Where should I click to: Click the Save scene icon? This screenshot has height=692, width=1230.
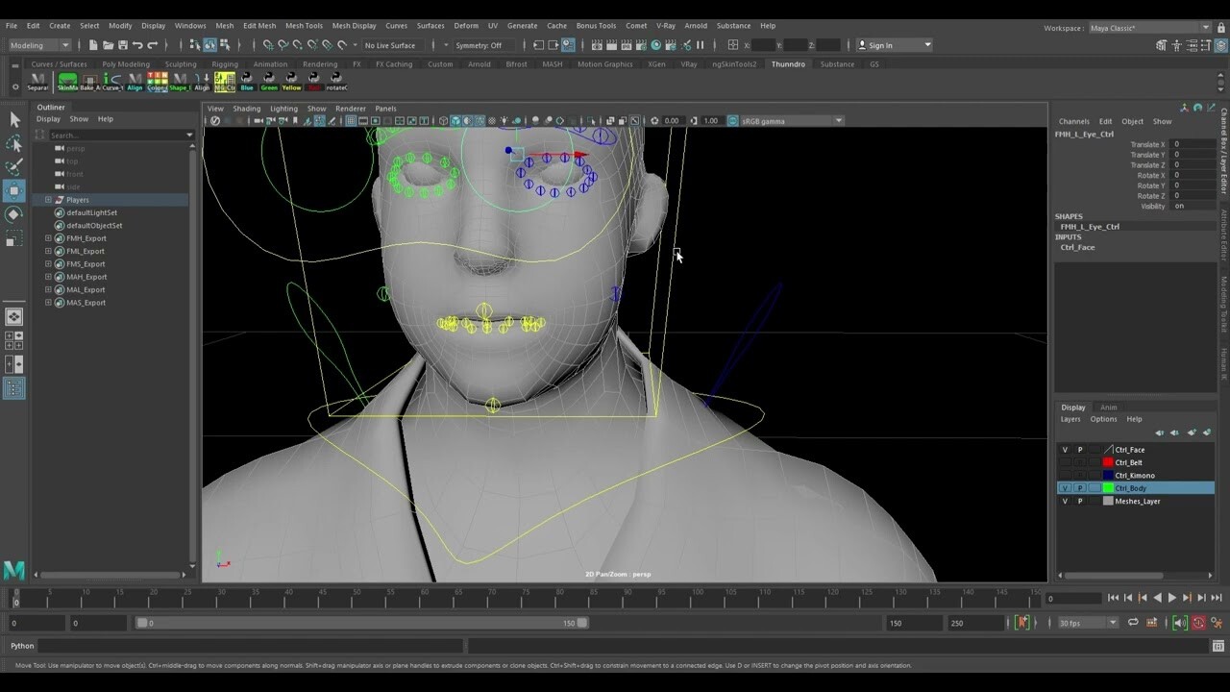click(122, 45)
